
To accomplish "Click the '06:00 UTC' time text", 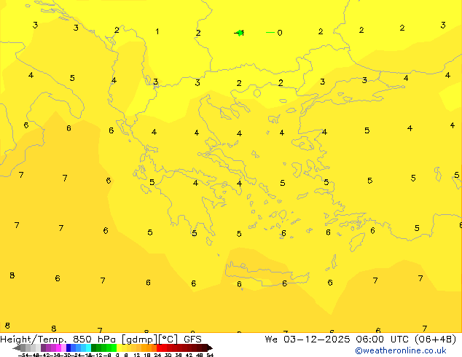I will 384,340.
